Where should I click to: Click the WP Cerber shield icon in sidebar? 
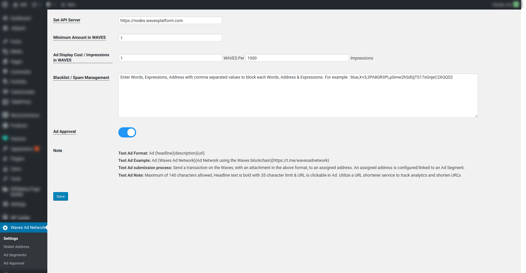coord(5,217)
